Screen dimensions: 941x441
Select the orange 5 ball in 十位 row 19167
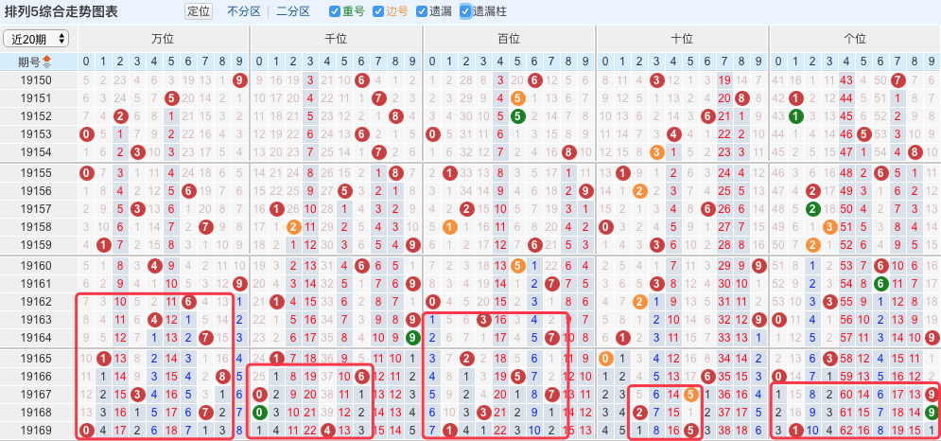coord(690,395)
